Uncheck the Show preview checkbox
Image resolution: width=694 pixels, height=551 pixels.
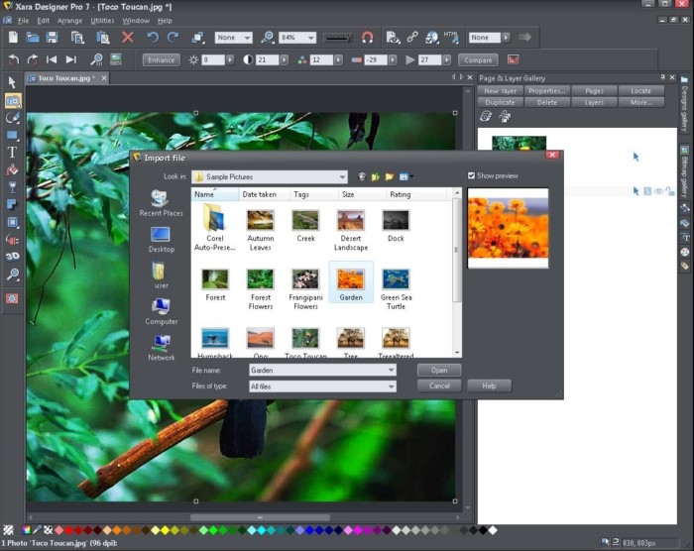(x=471, y=175)
